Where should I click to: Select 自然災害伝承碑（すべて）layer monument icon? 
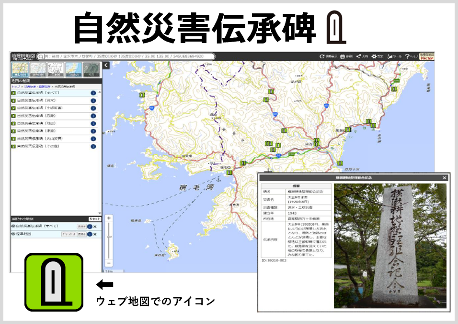click(13, 93)
